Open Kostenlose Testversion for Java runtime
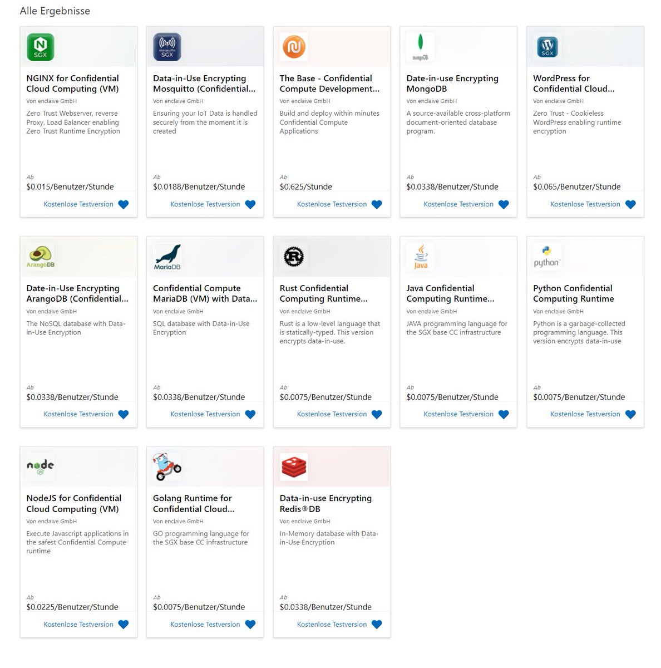Screen dimensions: 661x668 click(458, 414)
